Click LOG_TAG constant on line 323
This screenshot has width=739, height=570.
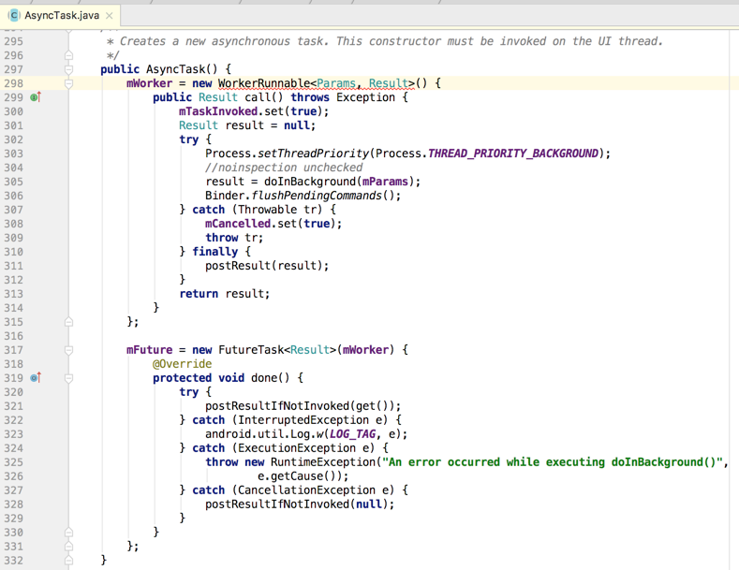click(352, 434)
